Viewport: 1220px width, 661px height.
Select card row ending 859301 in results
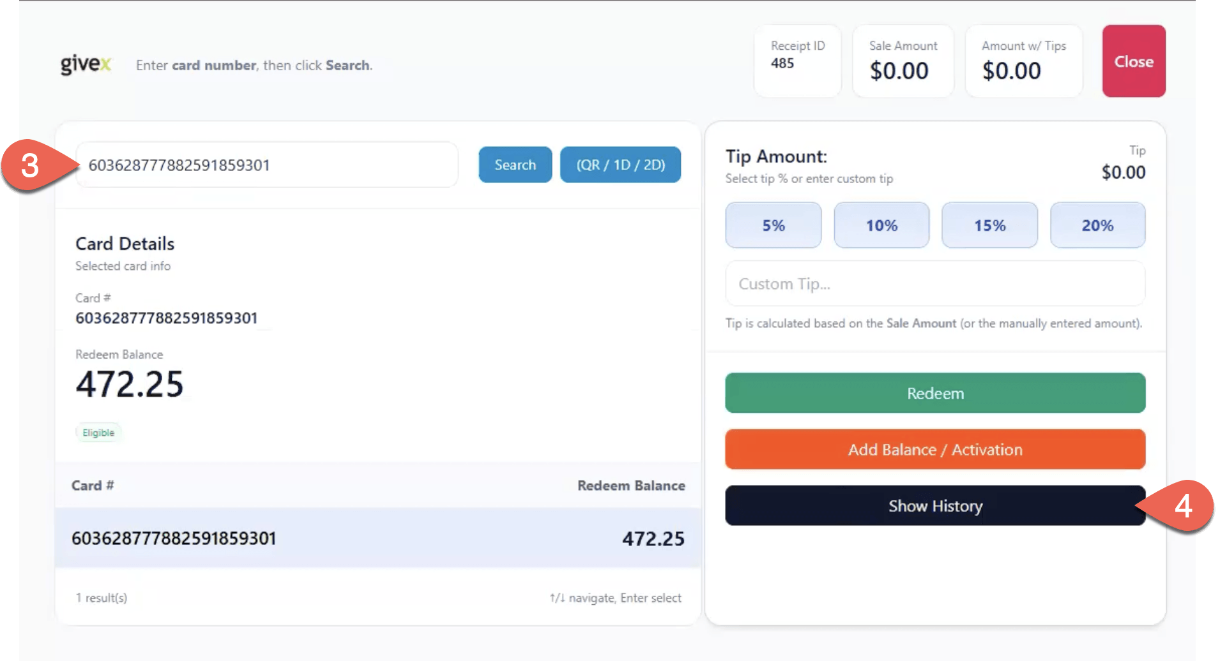click(378, 538)
